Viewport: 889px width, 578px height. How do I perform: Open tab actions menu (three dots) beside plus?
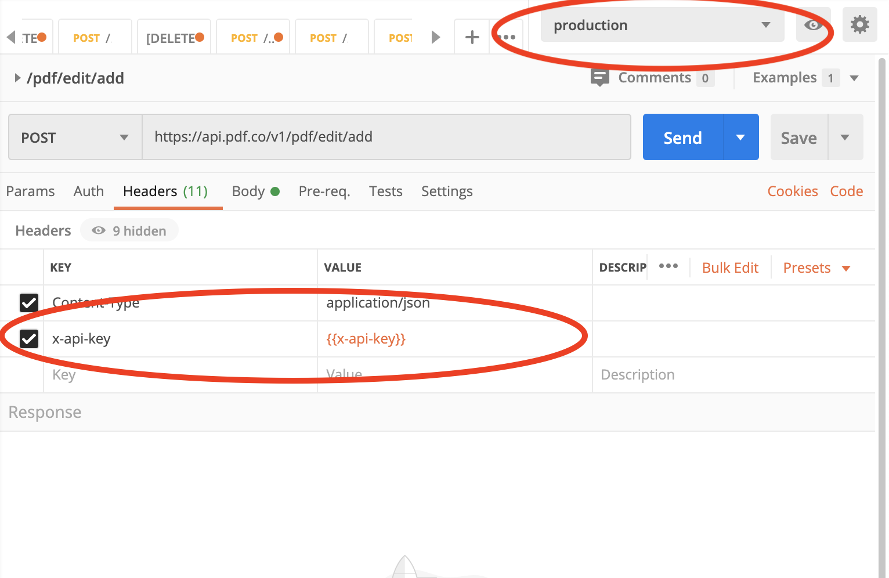point(507,37)
